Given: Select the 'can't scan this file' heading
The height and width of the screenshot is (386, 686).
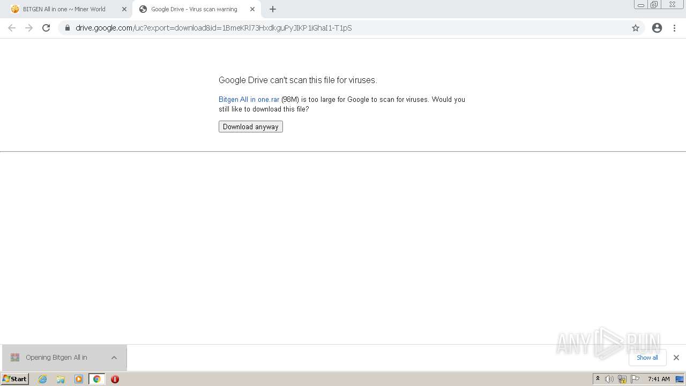Looking at the screenshot, I should (x=298, y=80).
